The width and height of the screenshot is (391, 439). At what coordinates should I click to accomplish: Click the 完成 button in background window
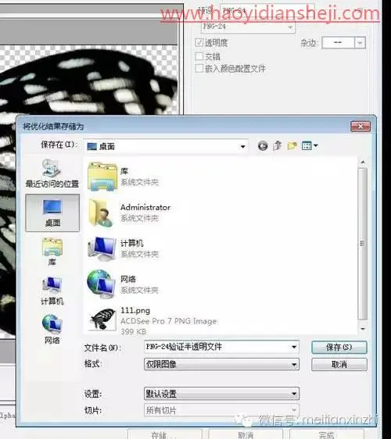[x=326, y=434]
